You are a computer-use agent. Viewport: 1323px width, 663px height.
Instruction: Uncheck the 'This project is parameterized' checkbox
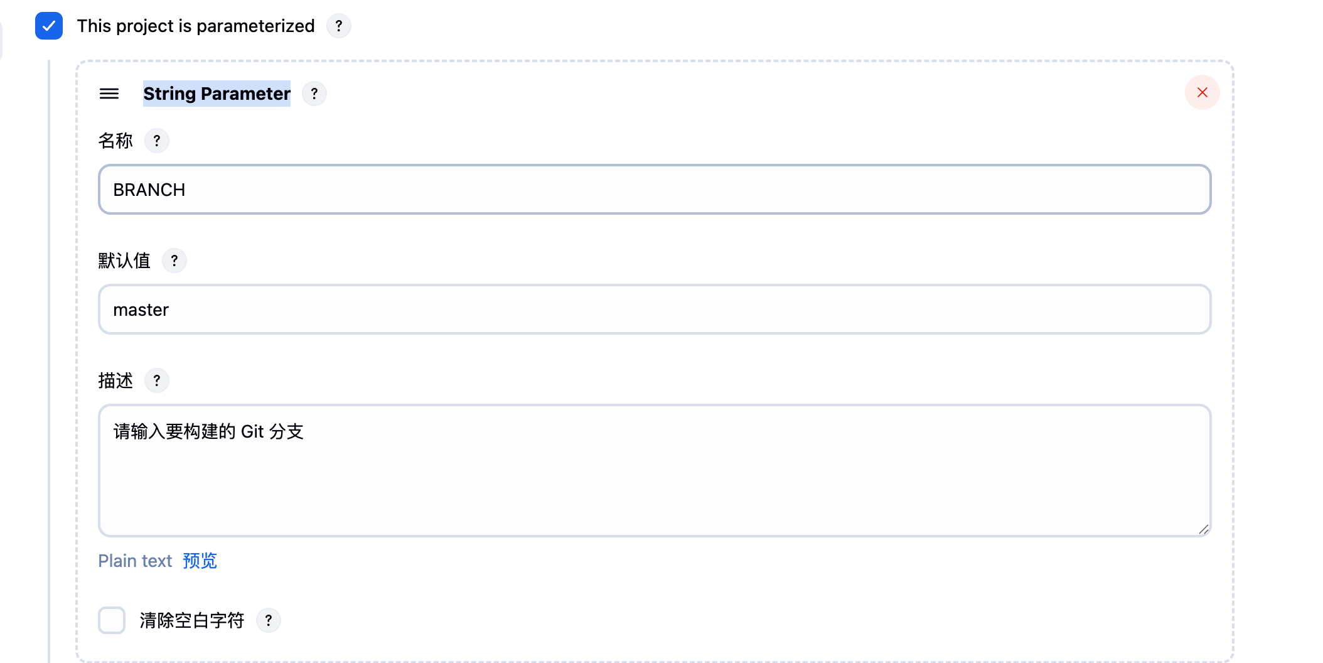click(x=49, y=26)
